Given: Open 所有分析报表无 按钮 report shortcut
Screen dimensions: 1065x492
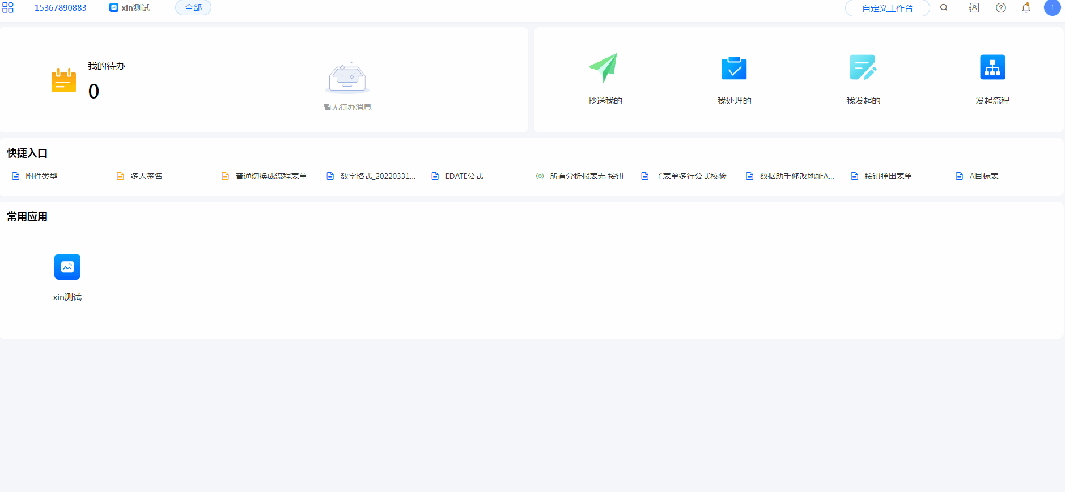Looking at the screenshot, I should tap(586, 176).
